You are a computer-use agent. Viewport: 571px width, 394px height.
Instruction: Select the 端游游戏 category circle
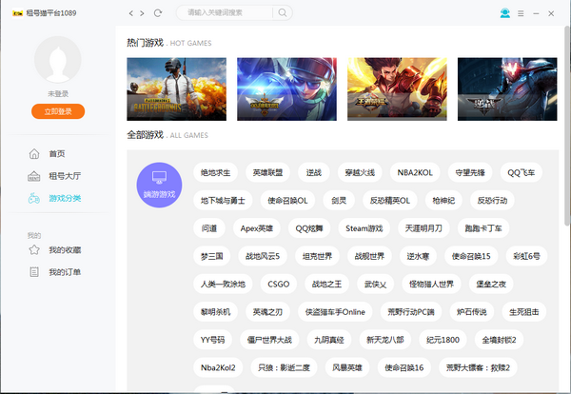[159, 185]
